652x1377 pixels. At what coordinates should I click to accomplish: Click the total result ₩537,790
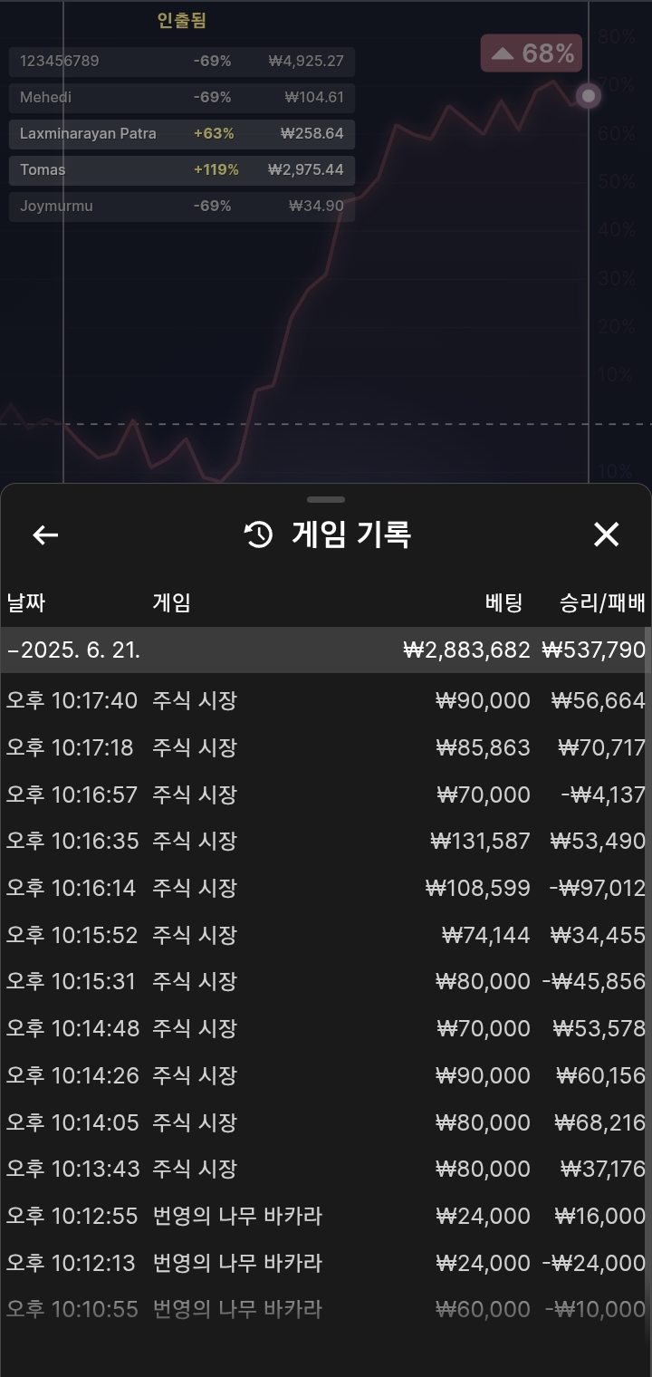[594, 650]
